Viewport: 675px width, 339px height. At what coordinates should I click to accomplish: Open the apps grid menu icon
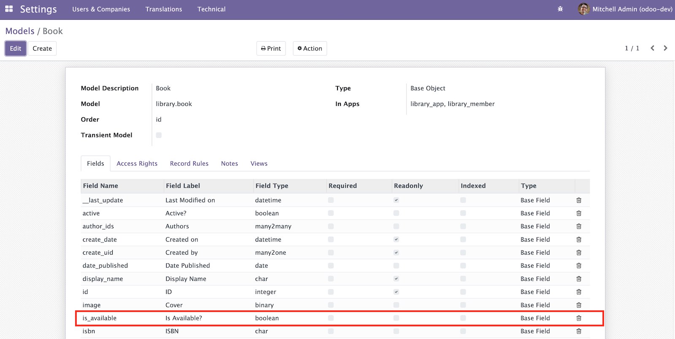click(x=9, y=9)
